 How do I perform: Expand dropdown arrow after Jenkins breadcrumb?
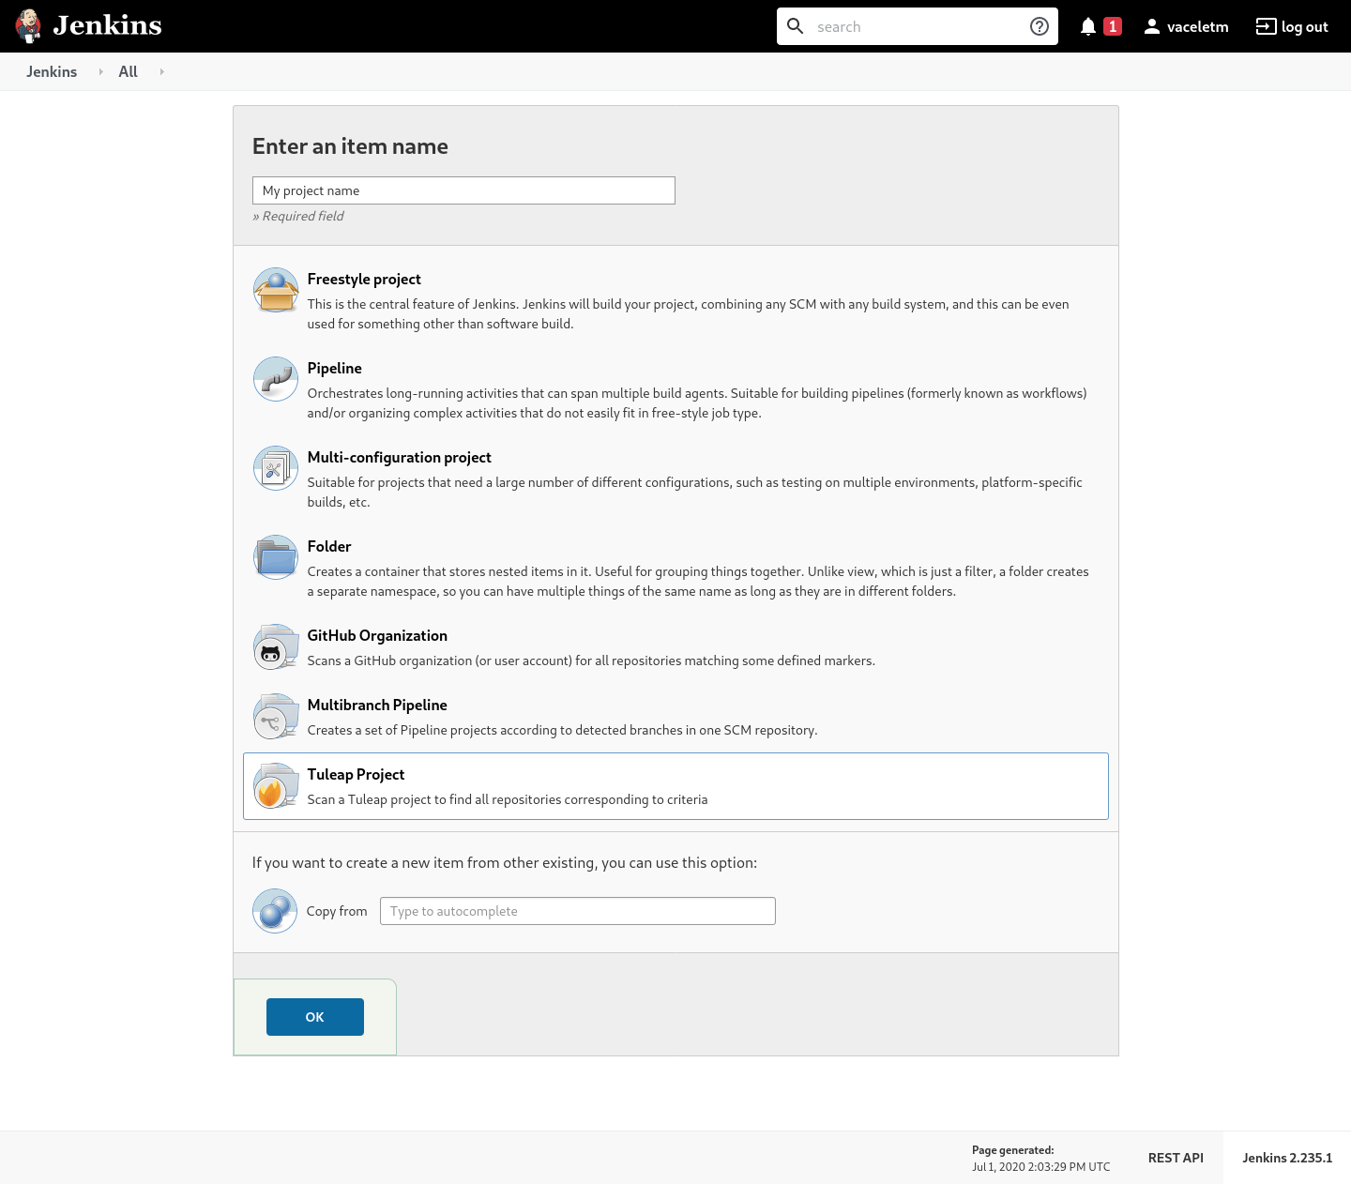(101, 71)
